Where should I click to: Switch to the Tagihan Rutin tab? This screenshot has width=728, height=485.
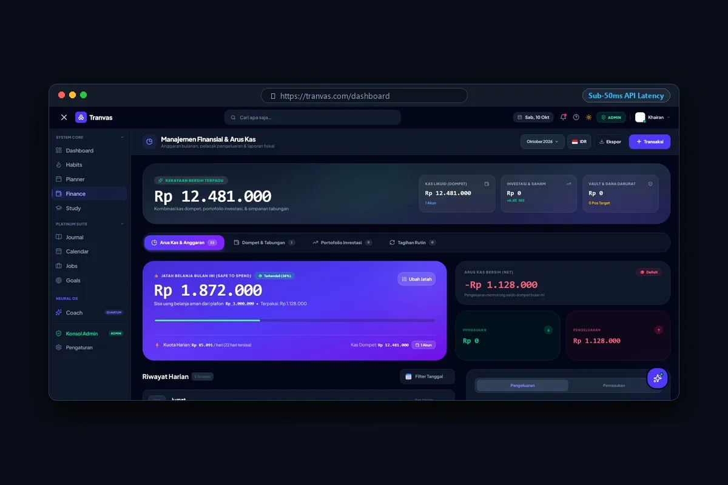point(413,242)
